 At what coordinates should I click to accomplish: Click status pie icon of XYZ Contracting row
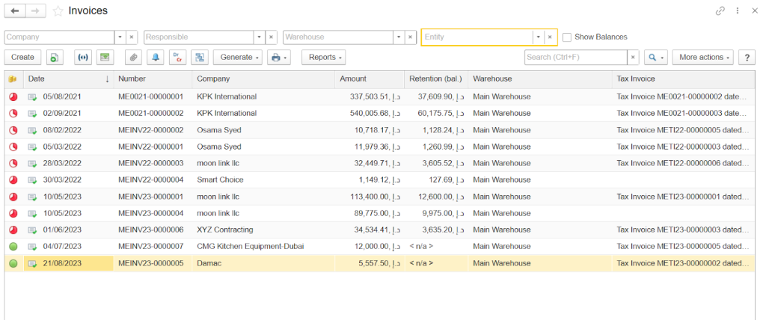point(13,230)
